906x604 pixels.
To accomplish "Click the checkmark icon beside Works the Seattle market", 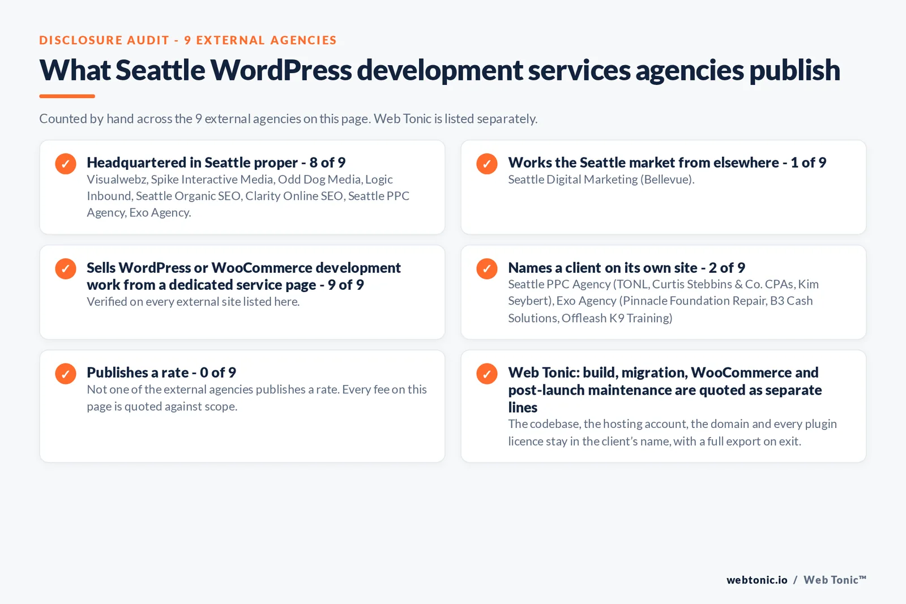I will (487, 164).
